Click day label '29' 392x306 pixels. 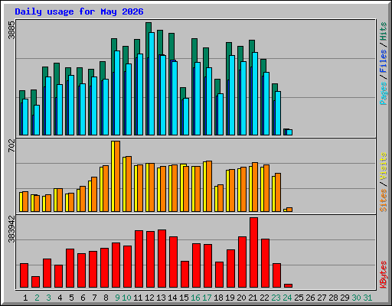click(x=345, y=298)
